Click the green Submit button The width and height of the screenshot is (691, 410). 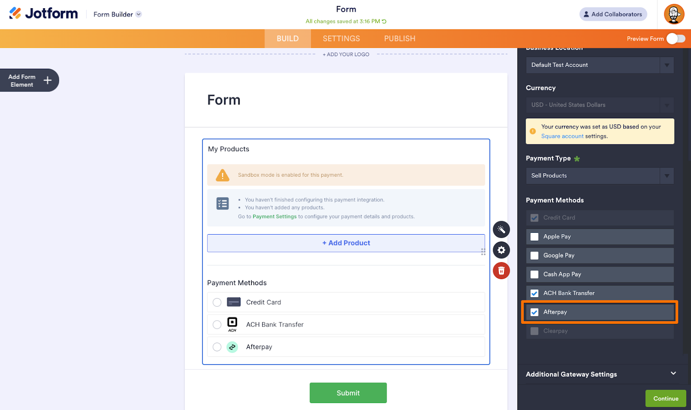[x=348, y=393]
